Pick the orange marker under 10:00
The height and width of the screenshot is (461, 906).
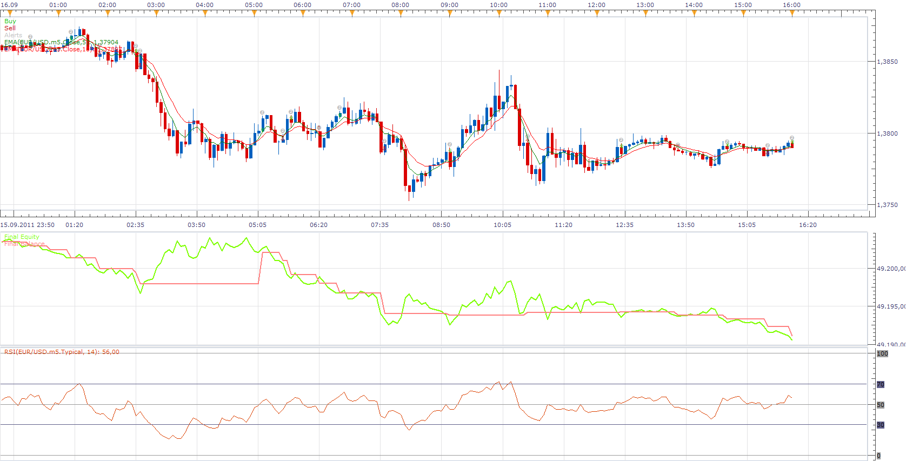(498, 13)
